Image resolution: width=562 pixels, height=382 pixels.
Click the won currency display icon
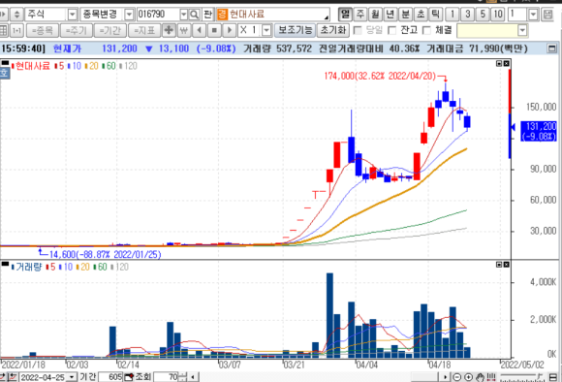pos(184,30)
